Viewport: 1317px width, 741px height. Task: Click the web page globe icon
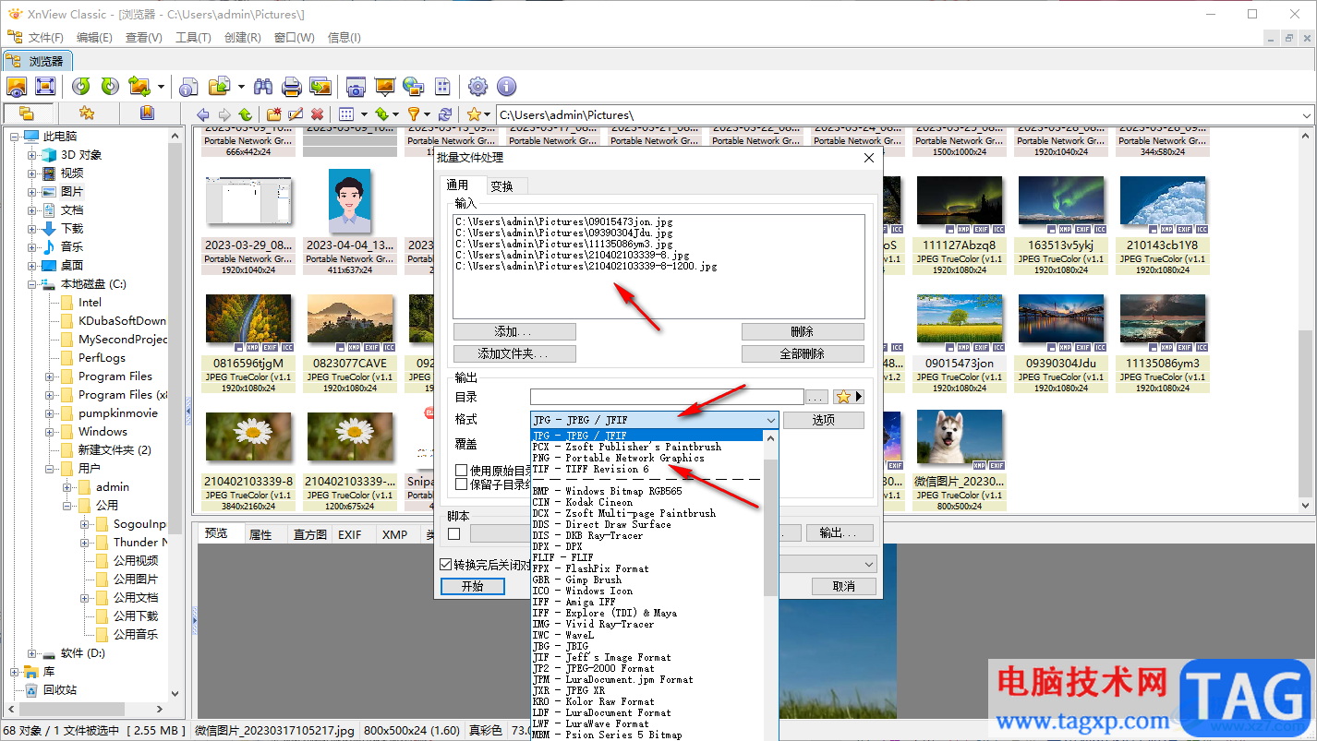[413, 87]
